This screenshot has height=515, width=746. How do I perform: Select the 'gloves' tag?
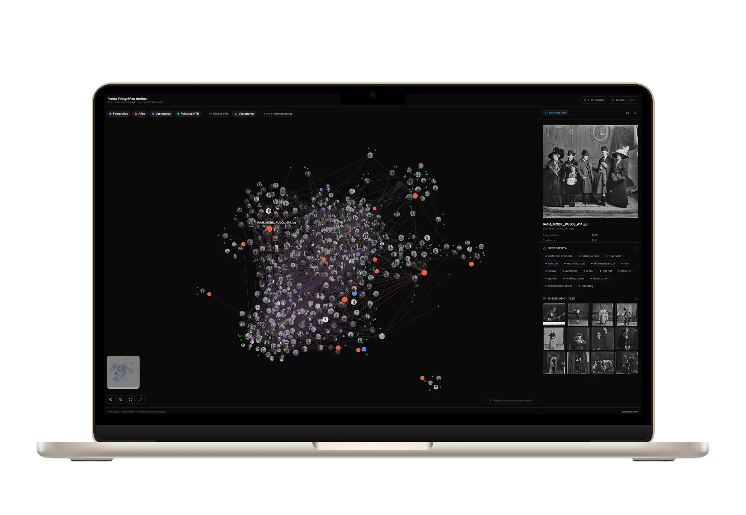tap(551, 279)
